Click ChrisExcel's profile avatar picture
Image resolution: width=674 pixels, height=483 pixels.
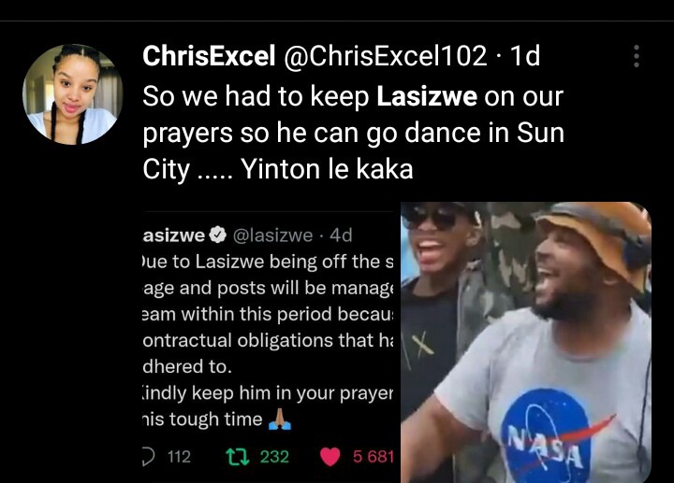coord(73,94)
